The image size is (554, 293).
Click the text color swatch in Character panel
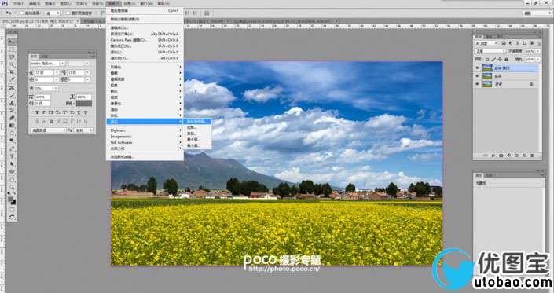point(84,104)
